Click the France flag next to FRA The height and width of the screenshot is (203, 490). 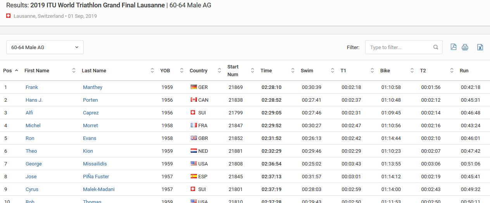click(193, 125)
